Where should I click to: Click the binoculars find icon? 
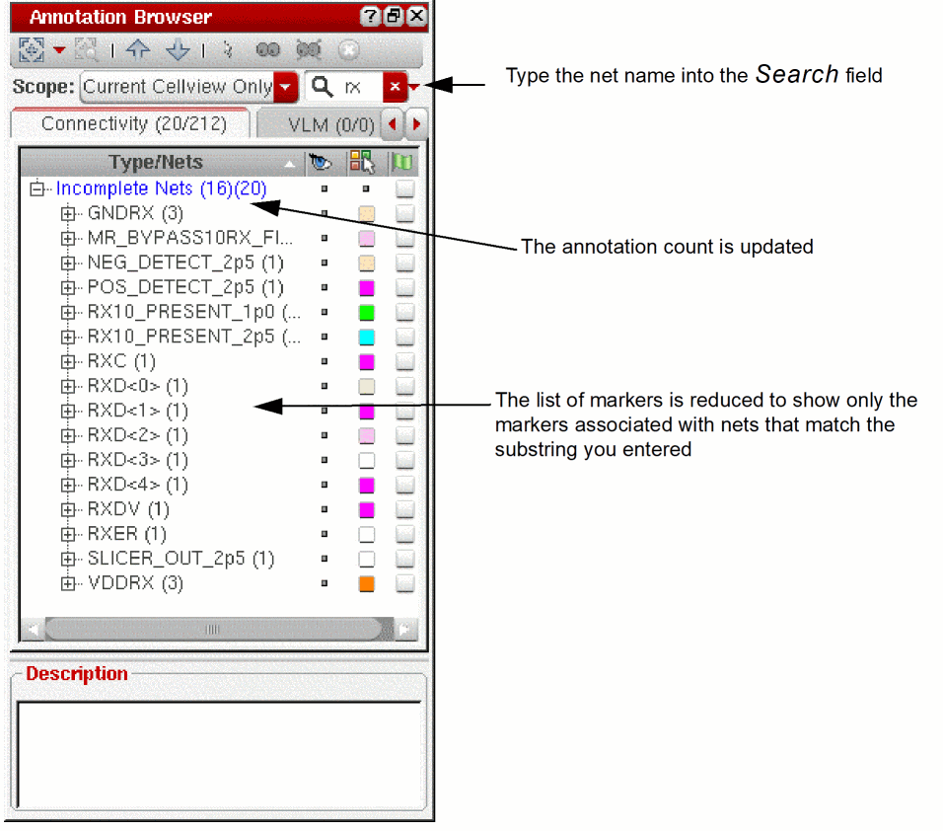[x=268, y=49]
